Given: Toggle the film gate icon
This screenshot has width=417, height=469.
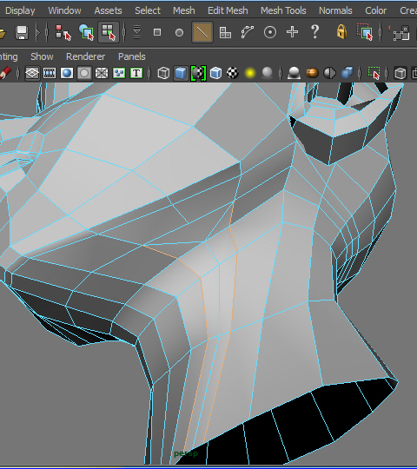Looking at the screenshot, I should [50, 73].
